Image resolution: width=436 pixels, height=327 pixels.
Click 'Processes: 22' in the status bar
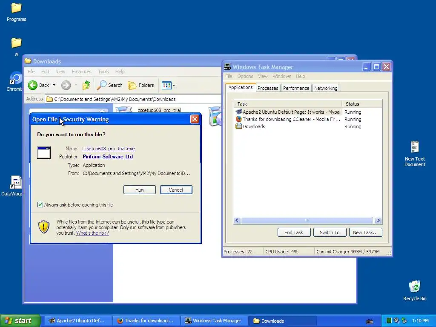point(238,252)
